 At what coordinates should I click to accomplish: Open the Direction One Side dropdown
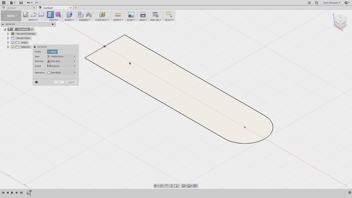pos(62,61)
